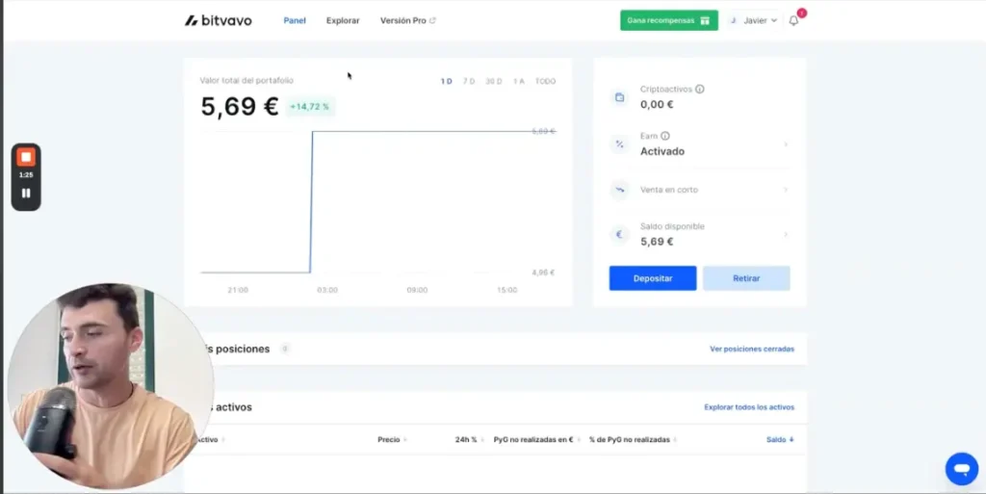
Task: Sort by Activo column
Action: [210, 440]
